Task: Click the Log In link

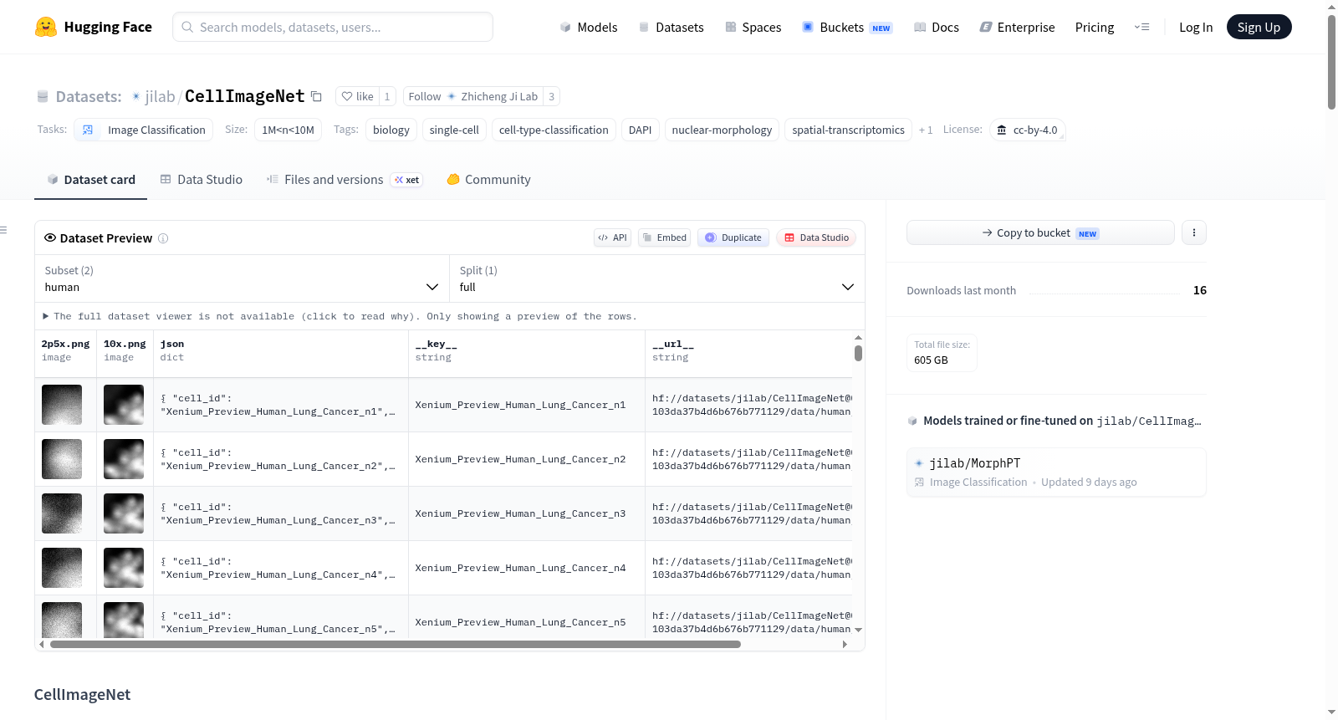Action: click(x=1196, y=27)
